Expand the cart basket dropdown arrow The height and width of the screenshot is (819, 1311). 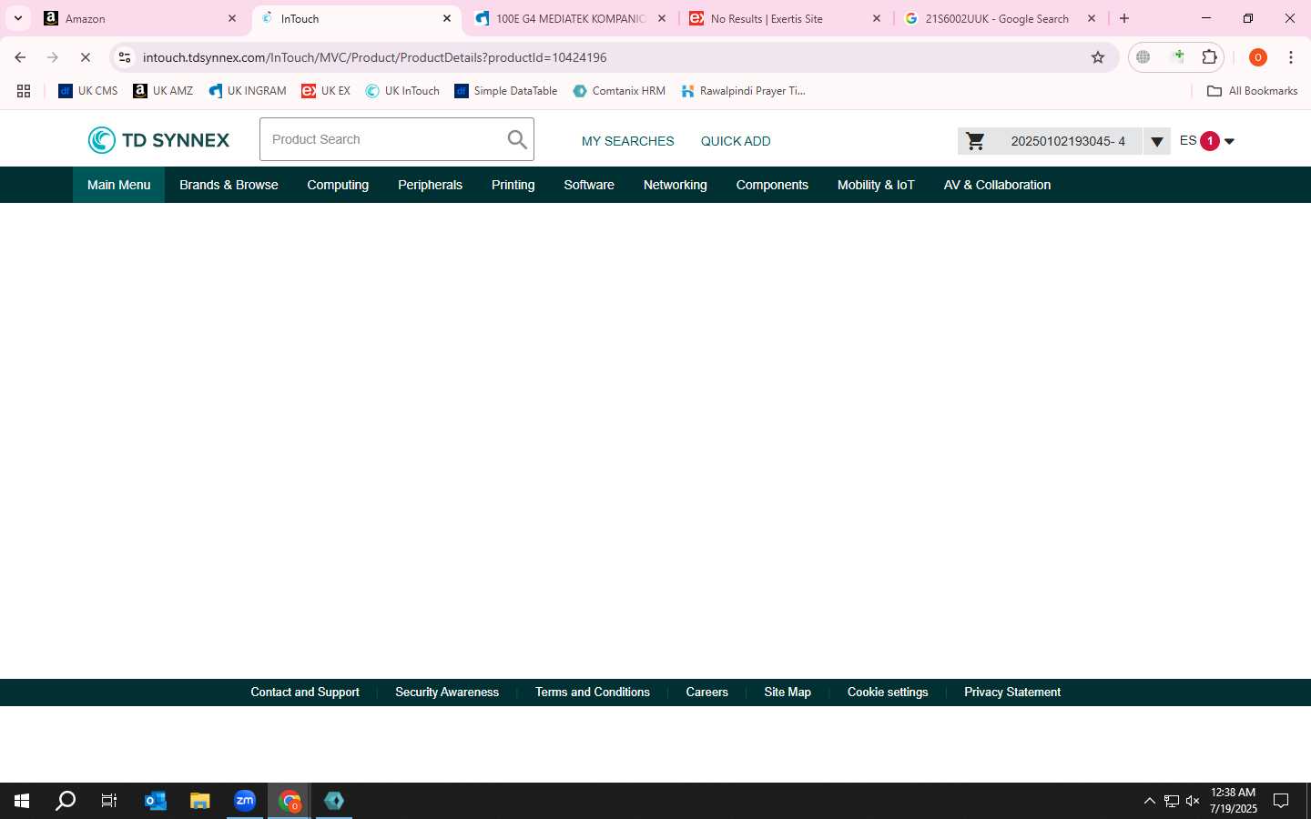coord(1156,141)
